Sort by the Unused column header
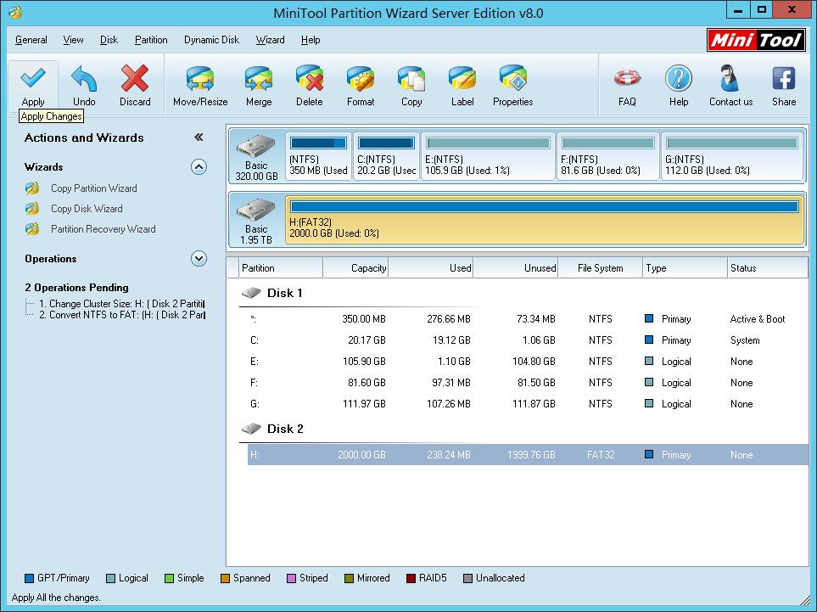The height and width of the screenshot is (612, 817). [516, 268]
